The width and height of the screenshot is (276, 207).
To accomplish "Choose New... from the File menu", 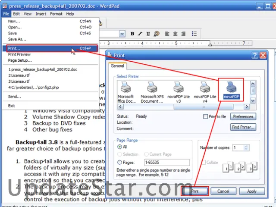I will pyautogui.click(x=50, y=21).
